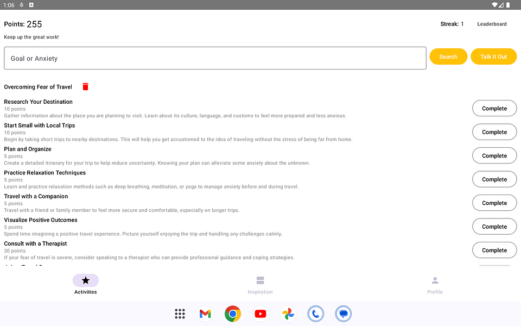Select the Research Your Destination title
The width and height of the screenshot is (521, 326).
pyautogui.click(x=38, y=102)
